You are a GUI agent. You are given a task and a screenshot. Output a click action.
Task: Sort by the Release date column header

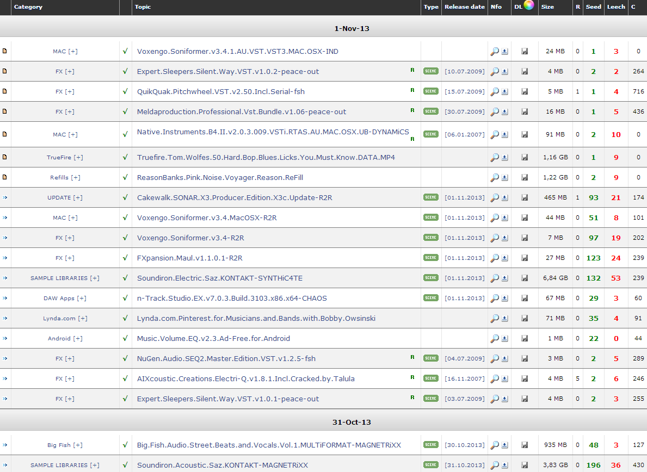coord(465,7)
